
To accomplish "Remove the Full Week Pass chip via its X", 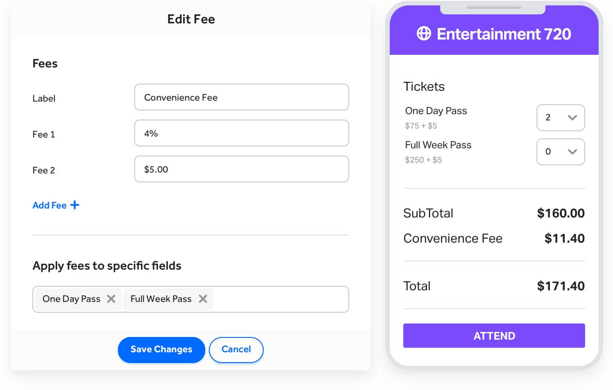I will pos(203,299).
